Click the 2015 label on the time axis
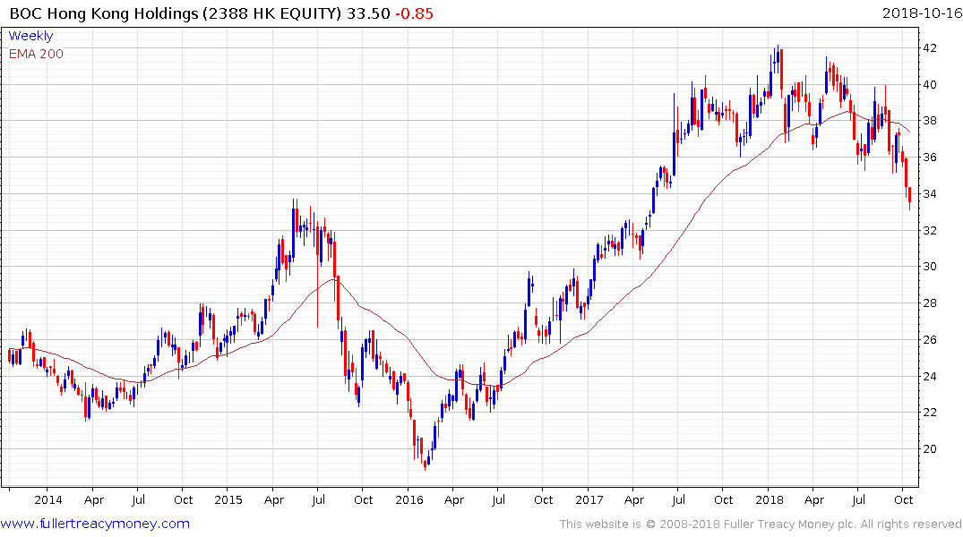 [228, 500]
